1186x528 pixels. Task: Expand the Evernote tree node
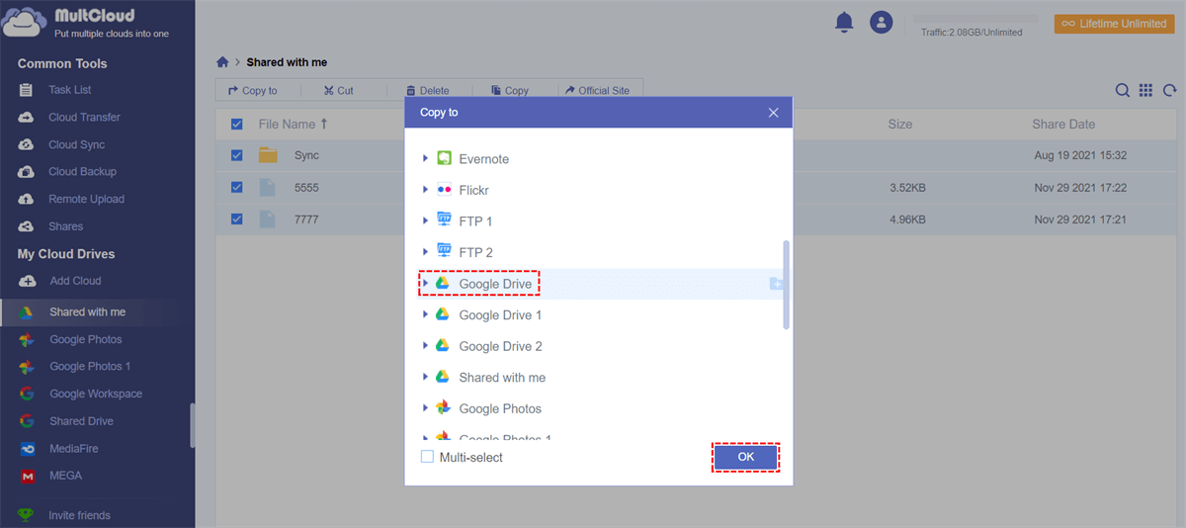click(x=425, y=158)
